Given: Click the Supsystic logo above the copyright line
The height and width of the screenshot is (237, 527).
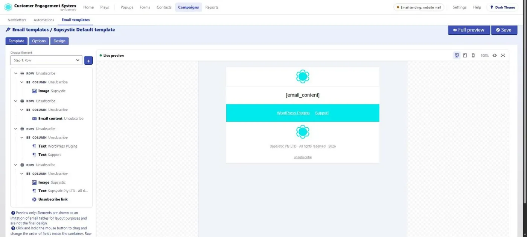Looking at the screenshot, I should [x=303, y=132].
